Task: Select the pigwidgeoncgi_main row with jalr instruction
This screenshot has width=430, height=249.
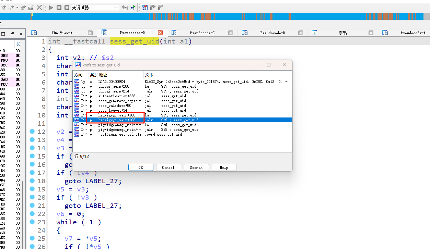Action: [182, 129]
